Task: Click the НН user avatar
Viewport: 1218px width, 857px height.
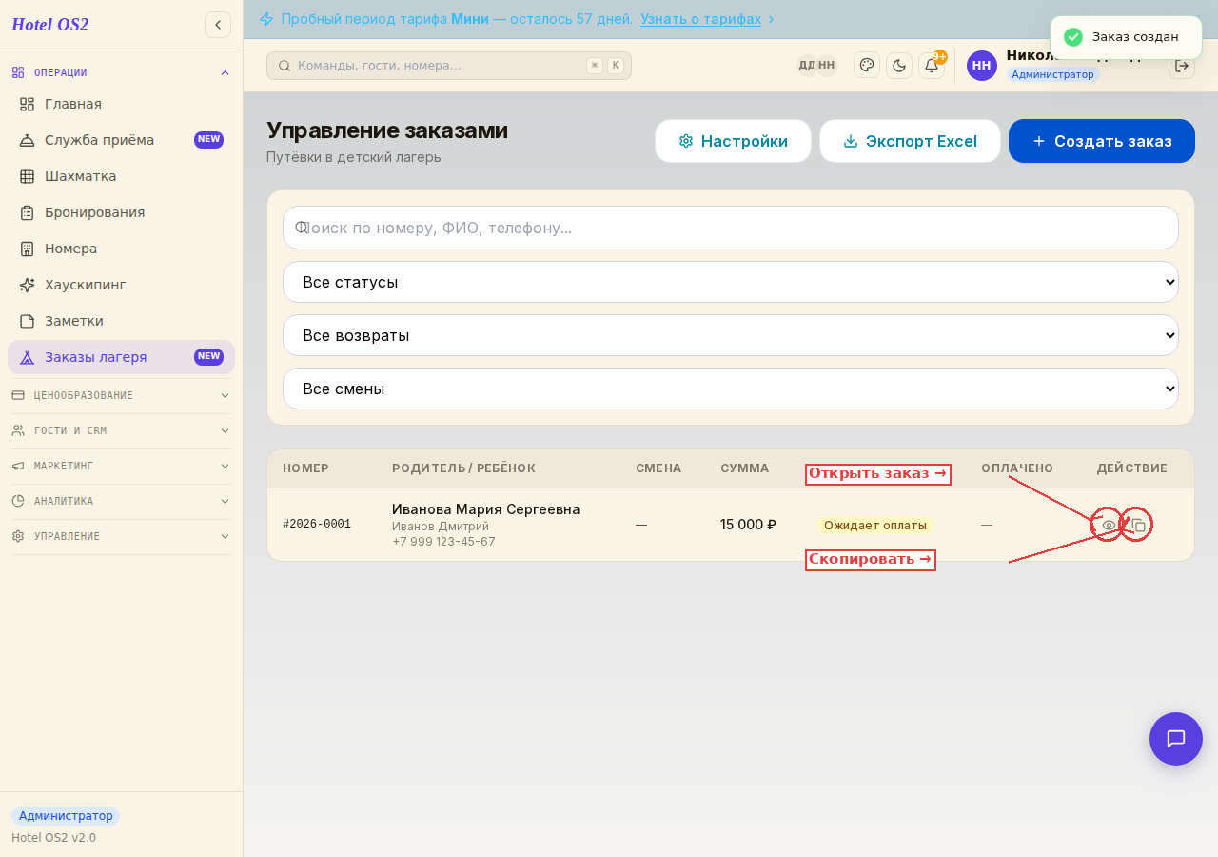Action: click(982, 66)
